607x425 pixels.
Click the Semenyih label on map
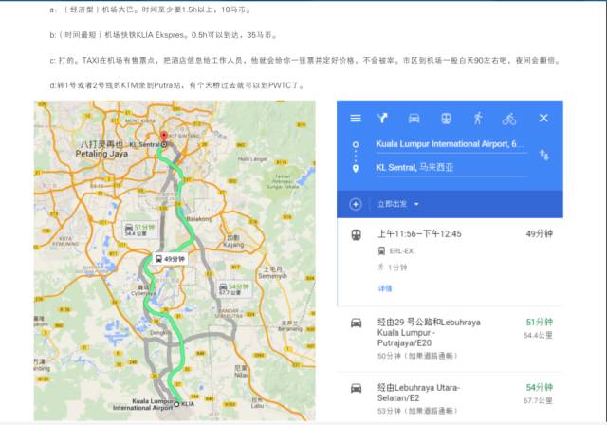coord(273,276)
